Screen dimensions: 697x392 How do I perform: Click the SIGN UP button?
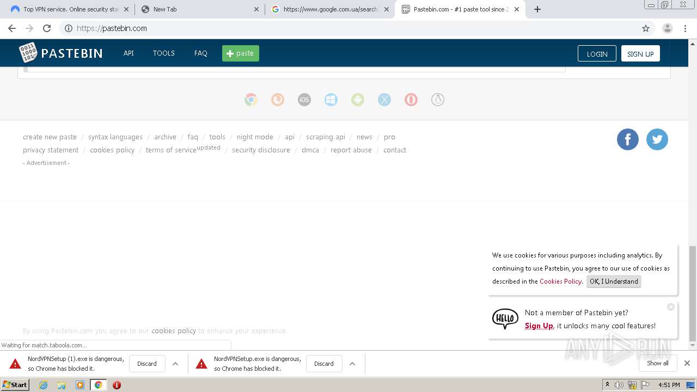pos(640,53)
